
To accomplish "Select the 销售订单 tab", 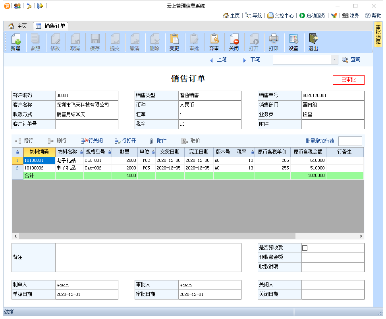I will (x=51, y=26).
